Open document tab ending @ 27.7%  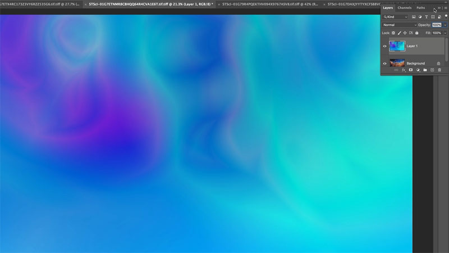tap(39, 4)
